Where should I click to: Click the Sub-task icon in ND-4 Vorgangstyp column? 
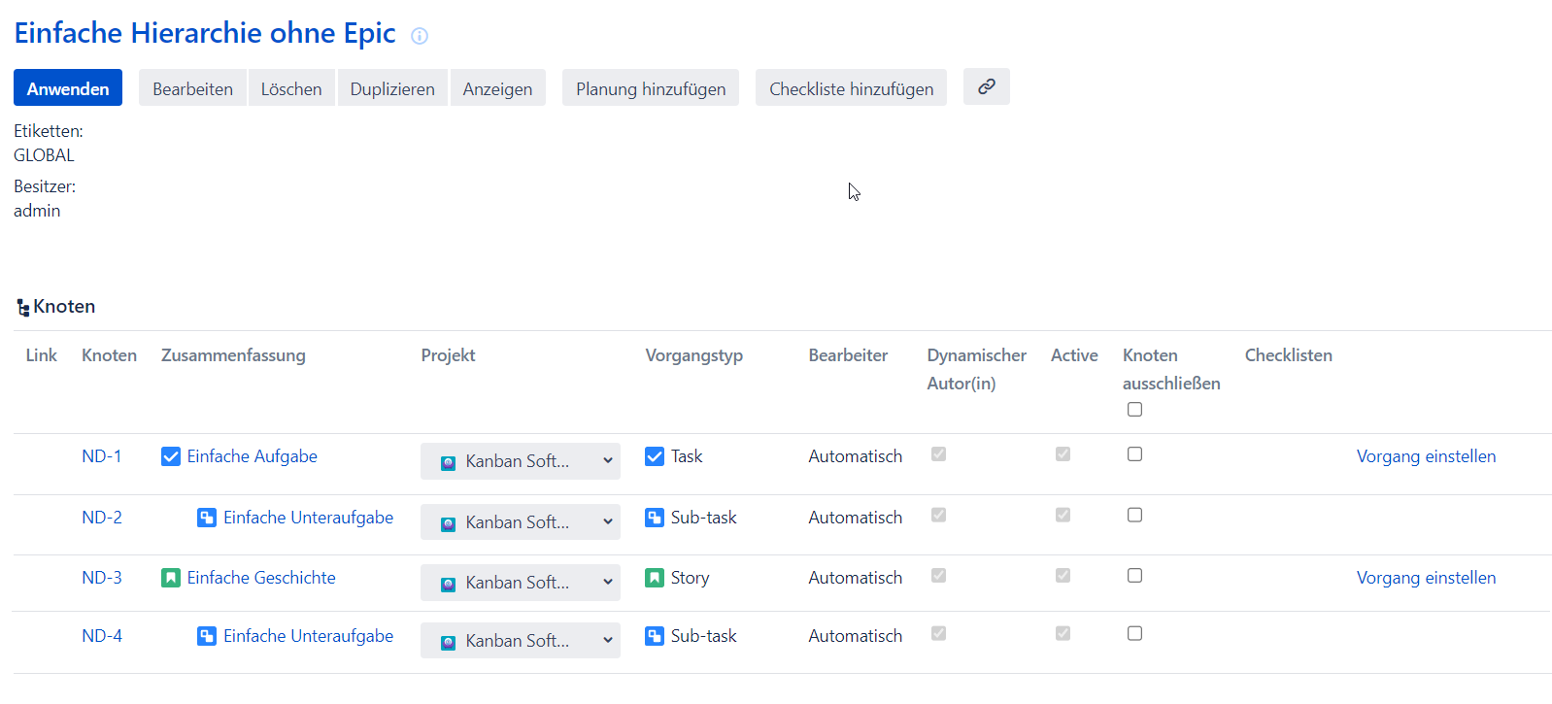655,636
